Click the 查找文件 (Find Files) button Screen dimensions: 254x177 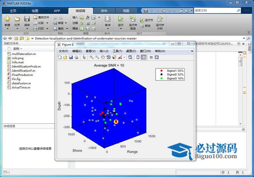pos(41,17)
